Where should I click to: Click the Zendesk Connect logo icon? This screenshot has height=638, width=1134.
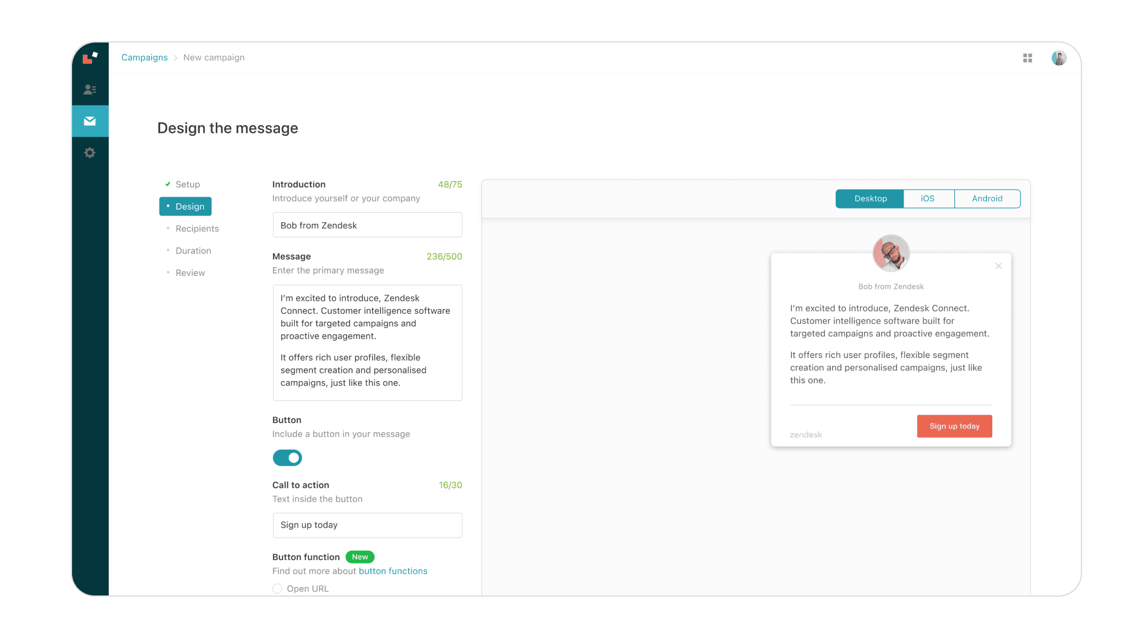click(90, 58)
